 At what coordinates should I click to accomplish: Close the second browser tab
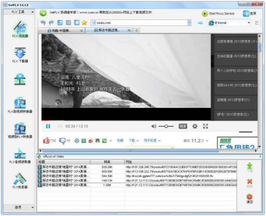click(129, 30)
